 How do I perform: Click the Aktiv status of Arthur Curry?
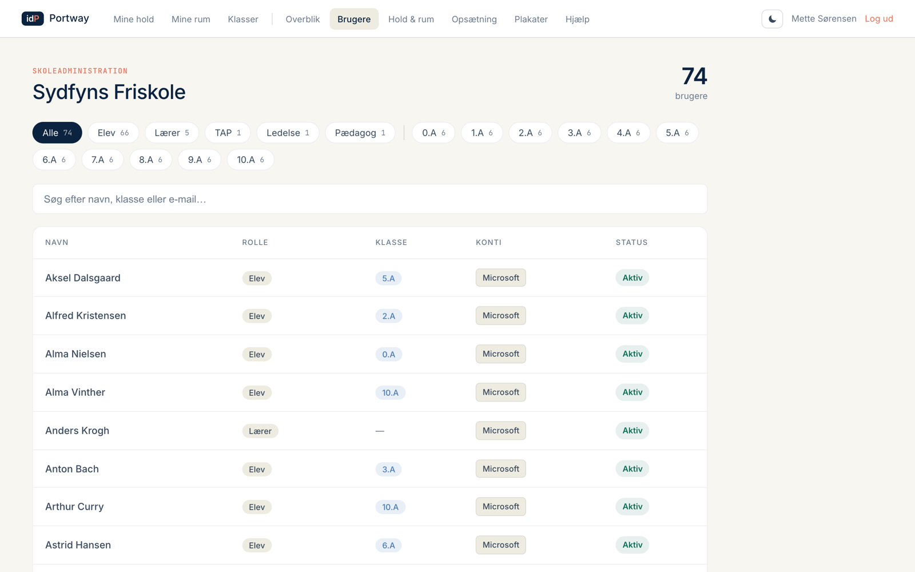(x=632, y=507)
